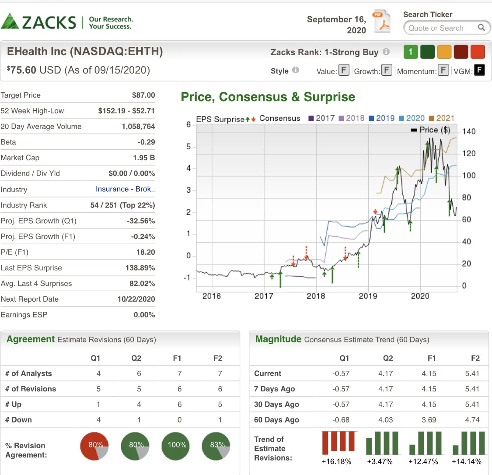Select the Growth score F badge

tap(387, 70)
